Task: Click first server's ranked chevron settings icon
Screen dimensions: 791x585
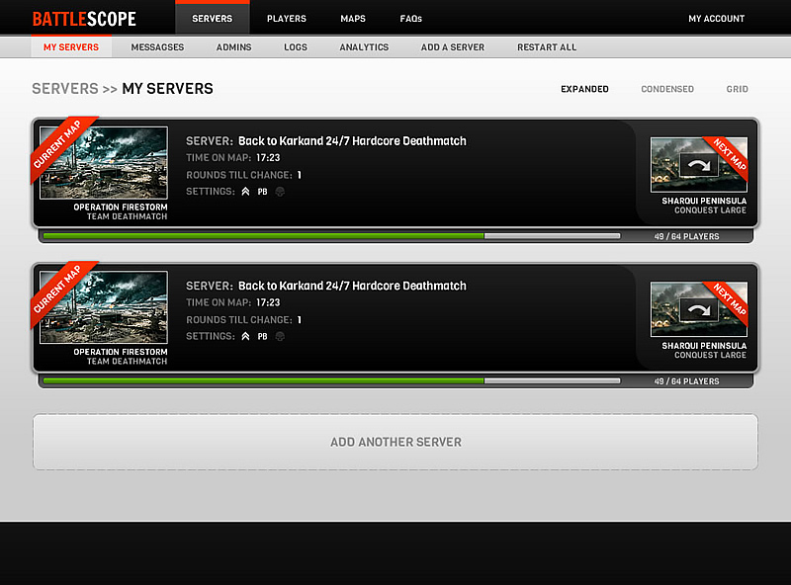Action: click(245, 192)
